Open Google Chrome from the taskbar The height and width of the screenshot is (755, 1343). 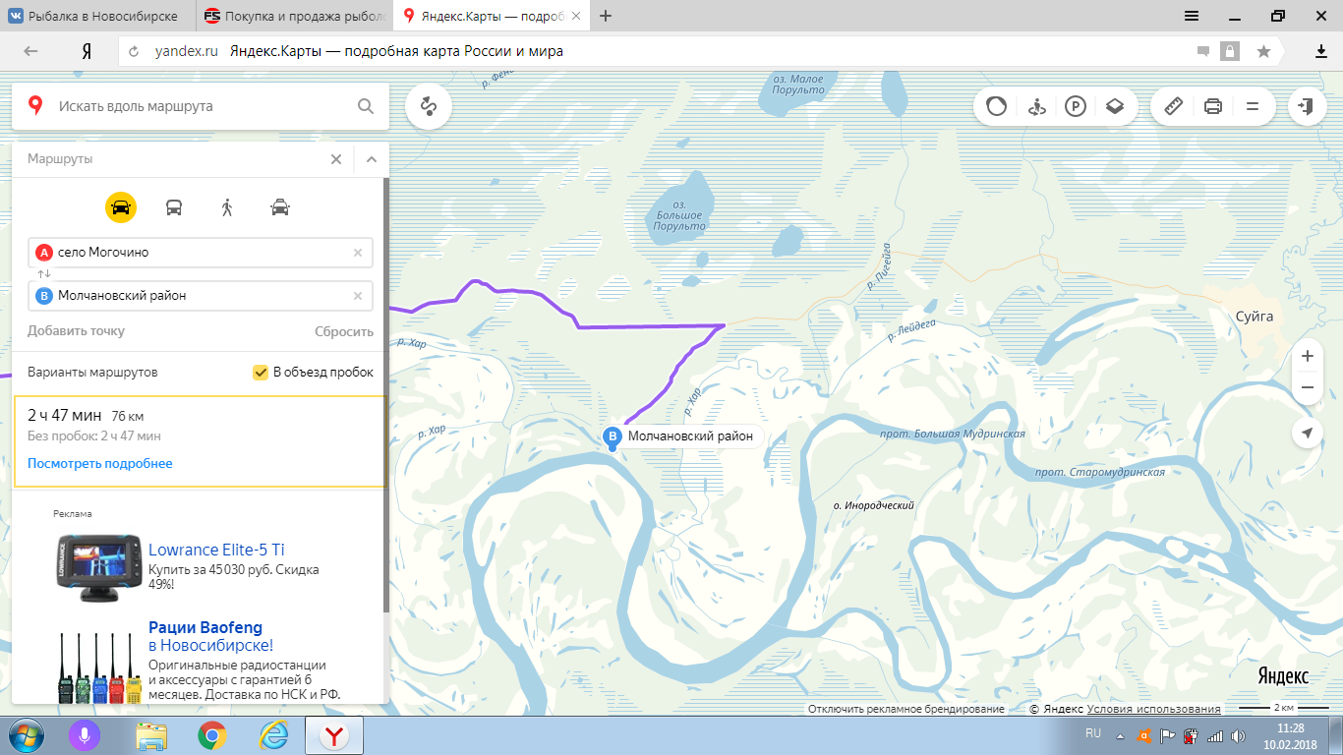(x=211, y=735)
